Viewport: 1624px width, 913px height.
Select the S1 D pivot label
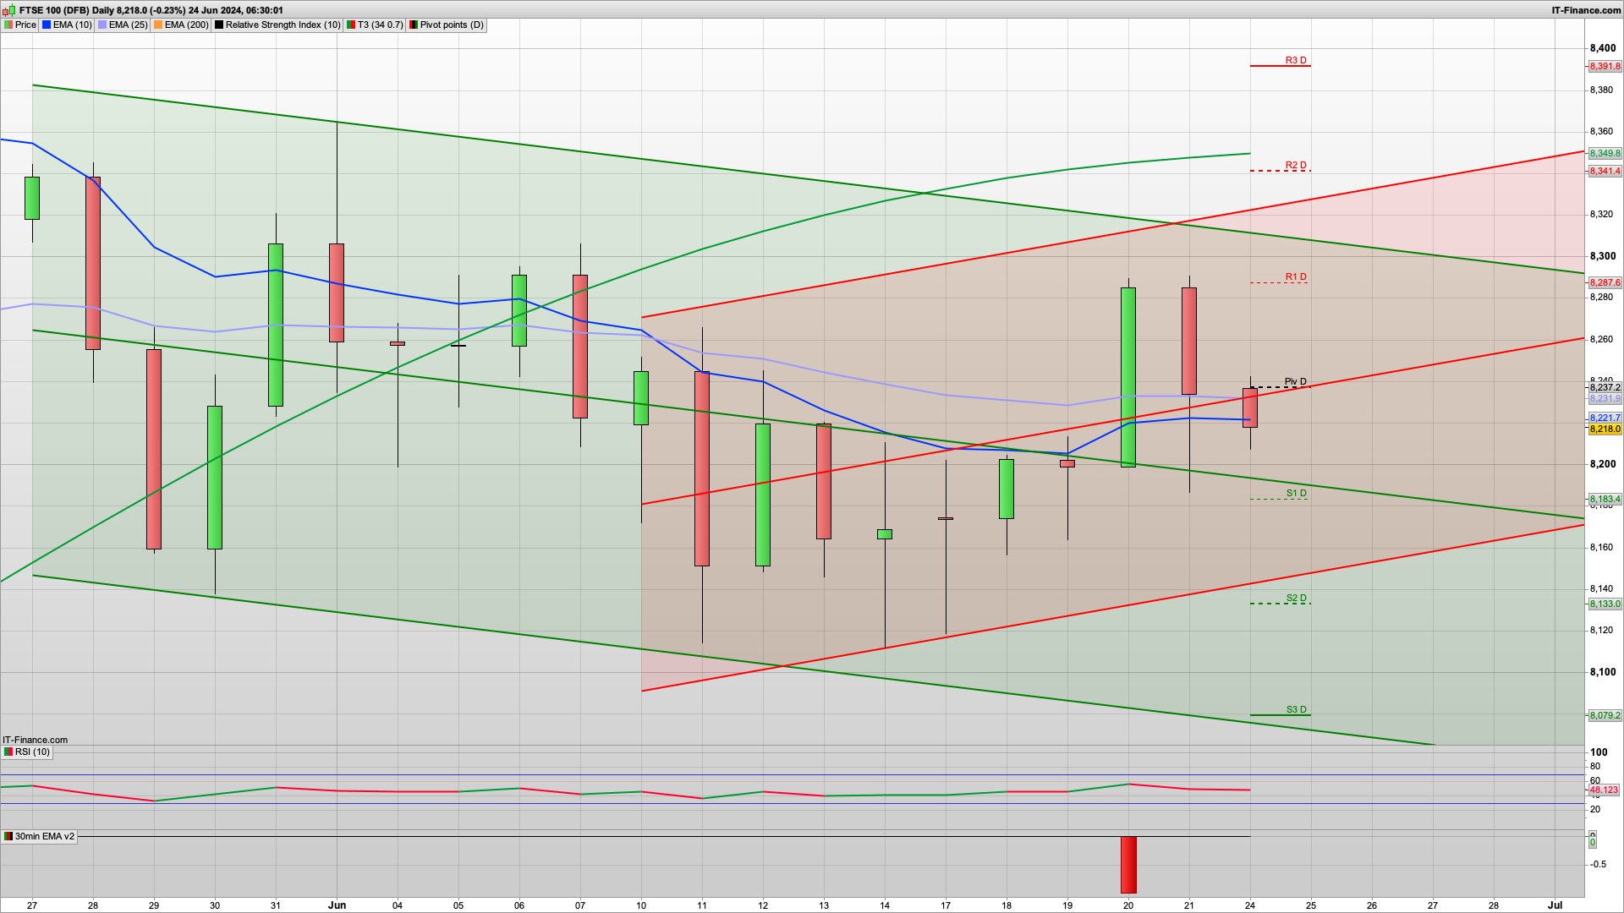click(x=1296, y=493)
